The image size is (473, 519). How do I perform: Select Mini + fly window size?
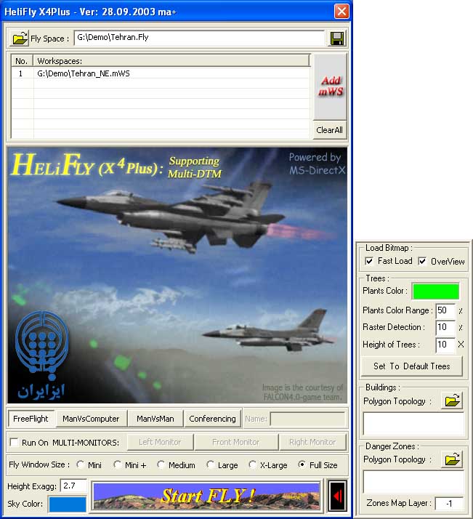(118, 464)
